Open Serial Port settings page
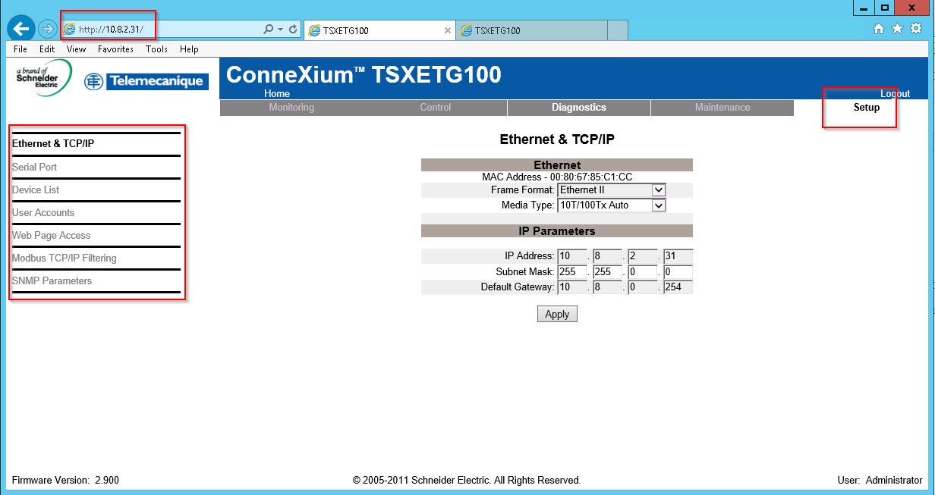The height and width of the screenshot is (495, 935). coord(35,167)
